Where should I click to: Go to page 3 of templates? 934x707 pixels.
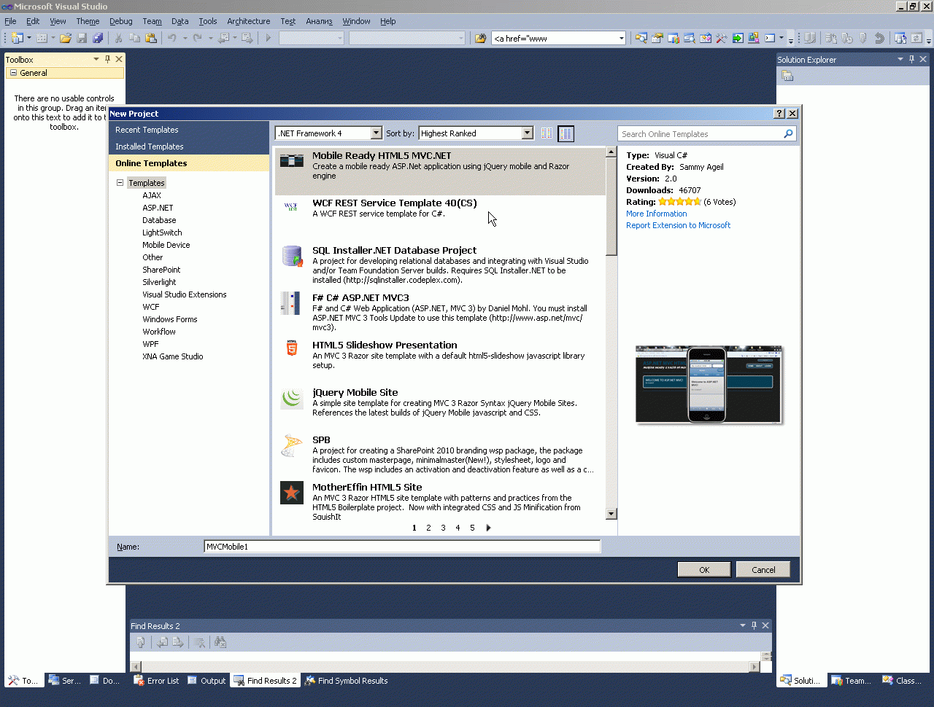(x=443, y=528)
